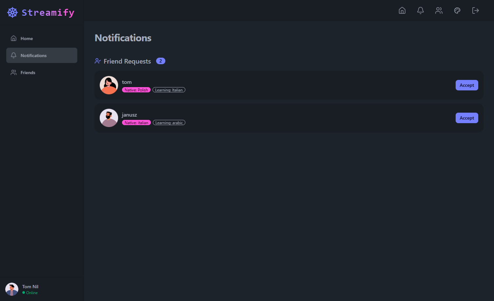Accept tom's friend request

click(x=466, y=85)
